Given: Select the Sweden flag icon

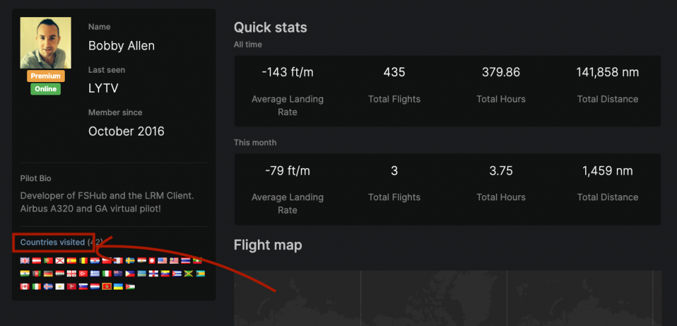Looking at the screenshot, I should click(130, 261).
